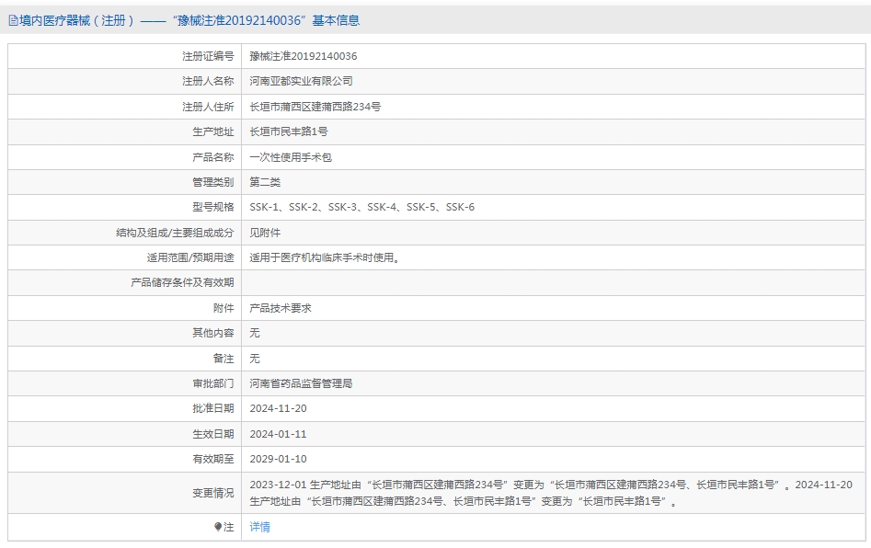Click the lightbulb icon next to 注

[218, 527]
